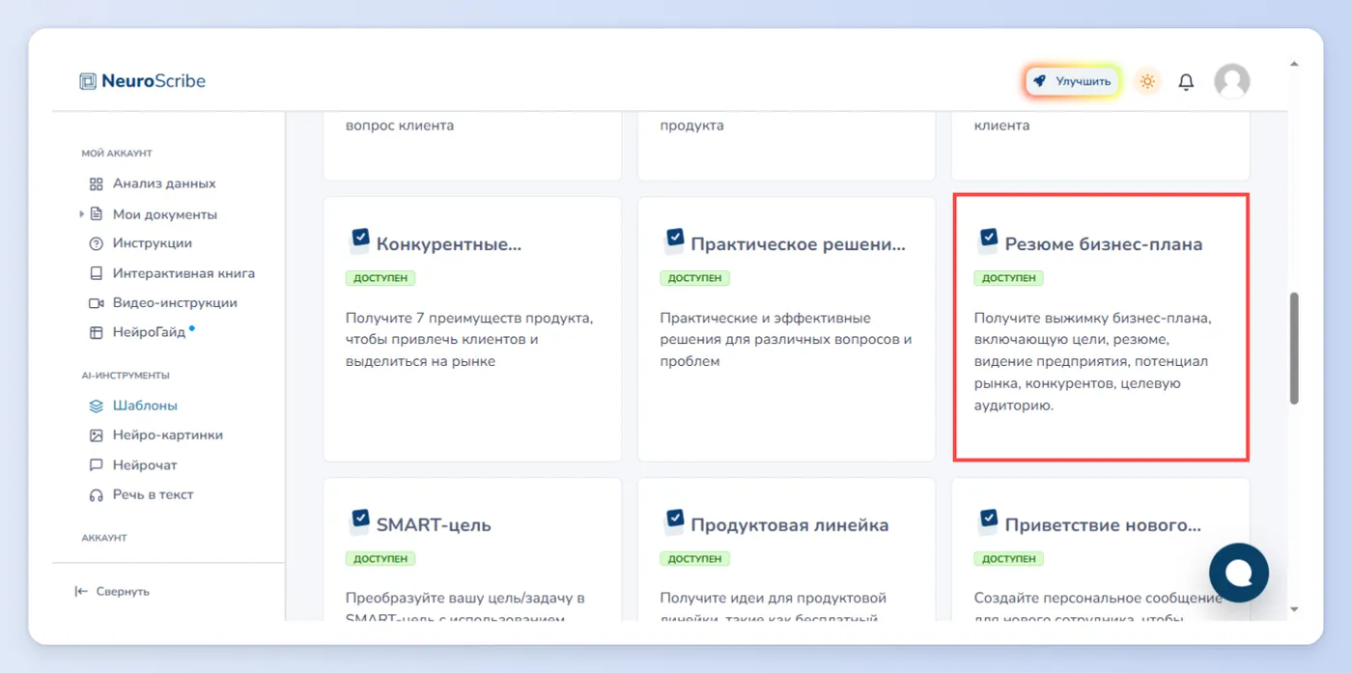
Task: Click the Продуктовая линейка card checkmark icon
Action: point(674,520)
